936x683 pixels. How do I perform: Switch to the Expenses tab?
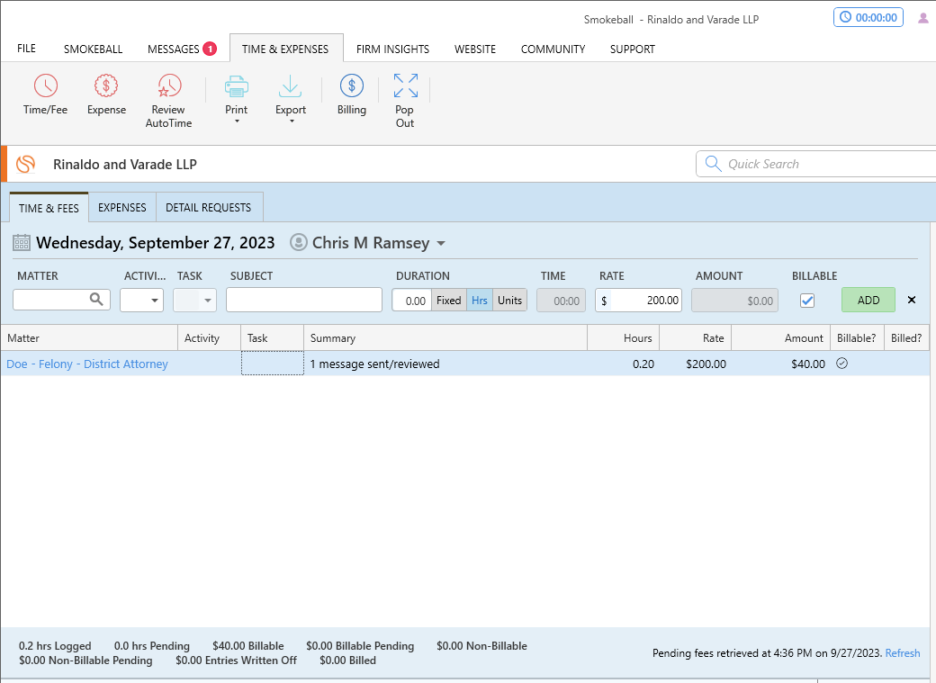click(x=121, y=208)
